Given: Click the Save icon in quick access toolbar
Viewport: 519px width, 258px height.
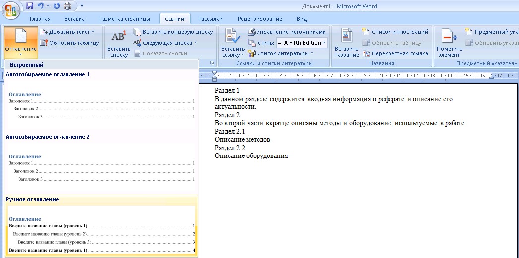Looking at the screenshot, I should pyautogui.click(x=30, y=6).
